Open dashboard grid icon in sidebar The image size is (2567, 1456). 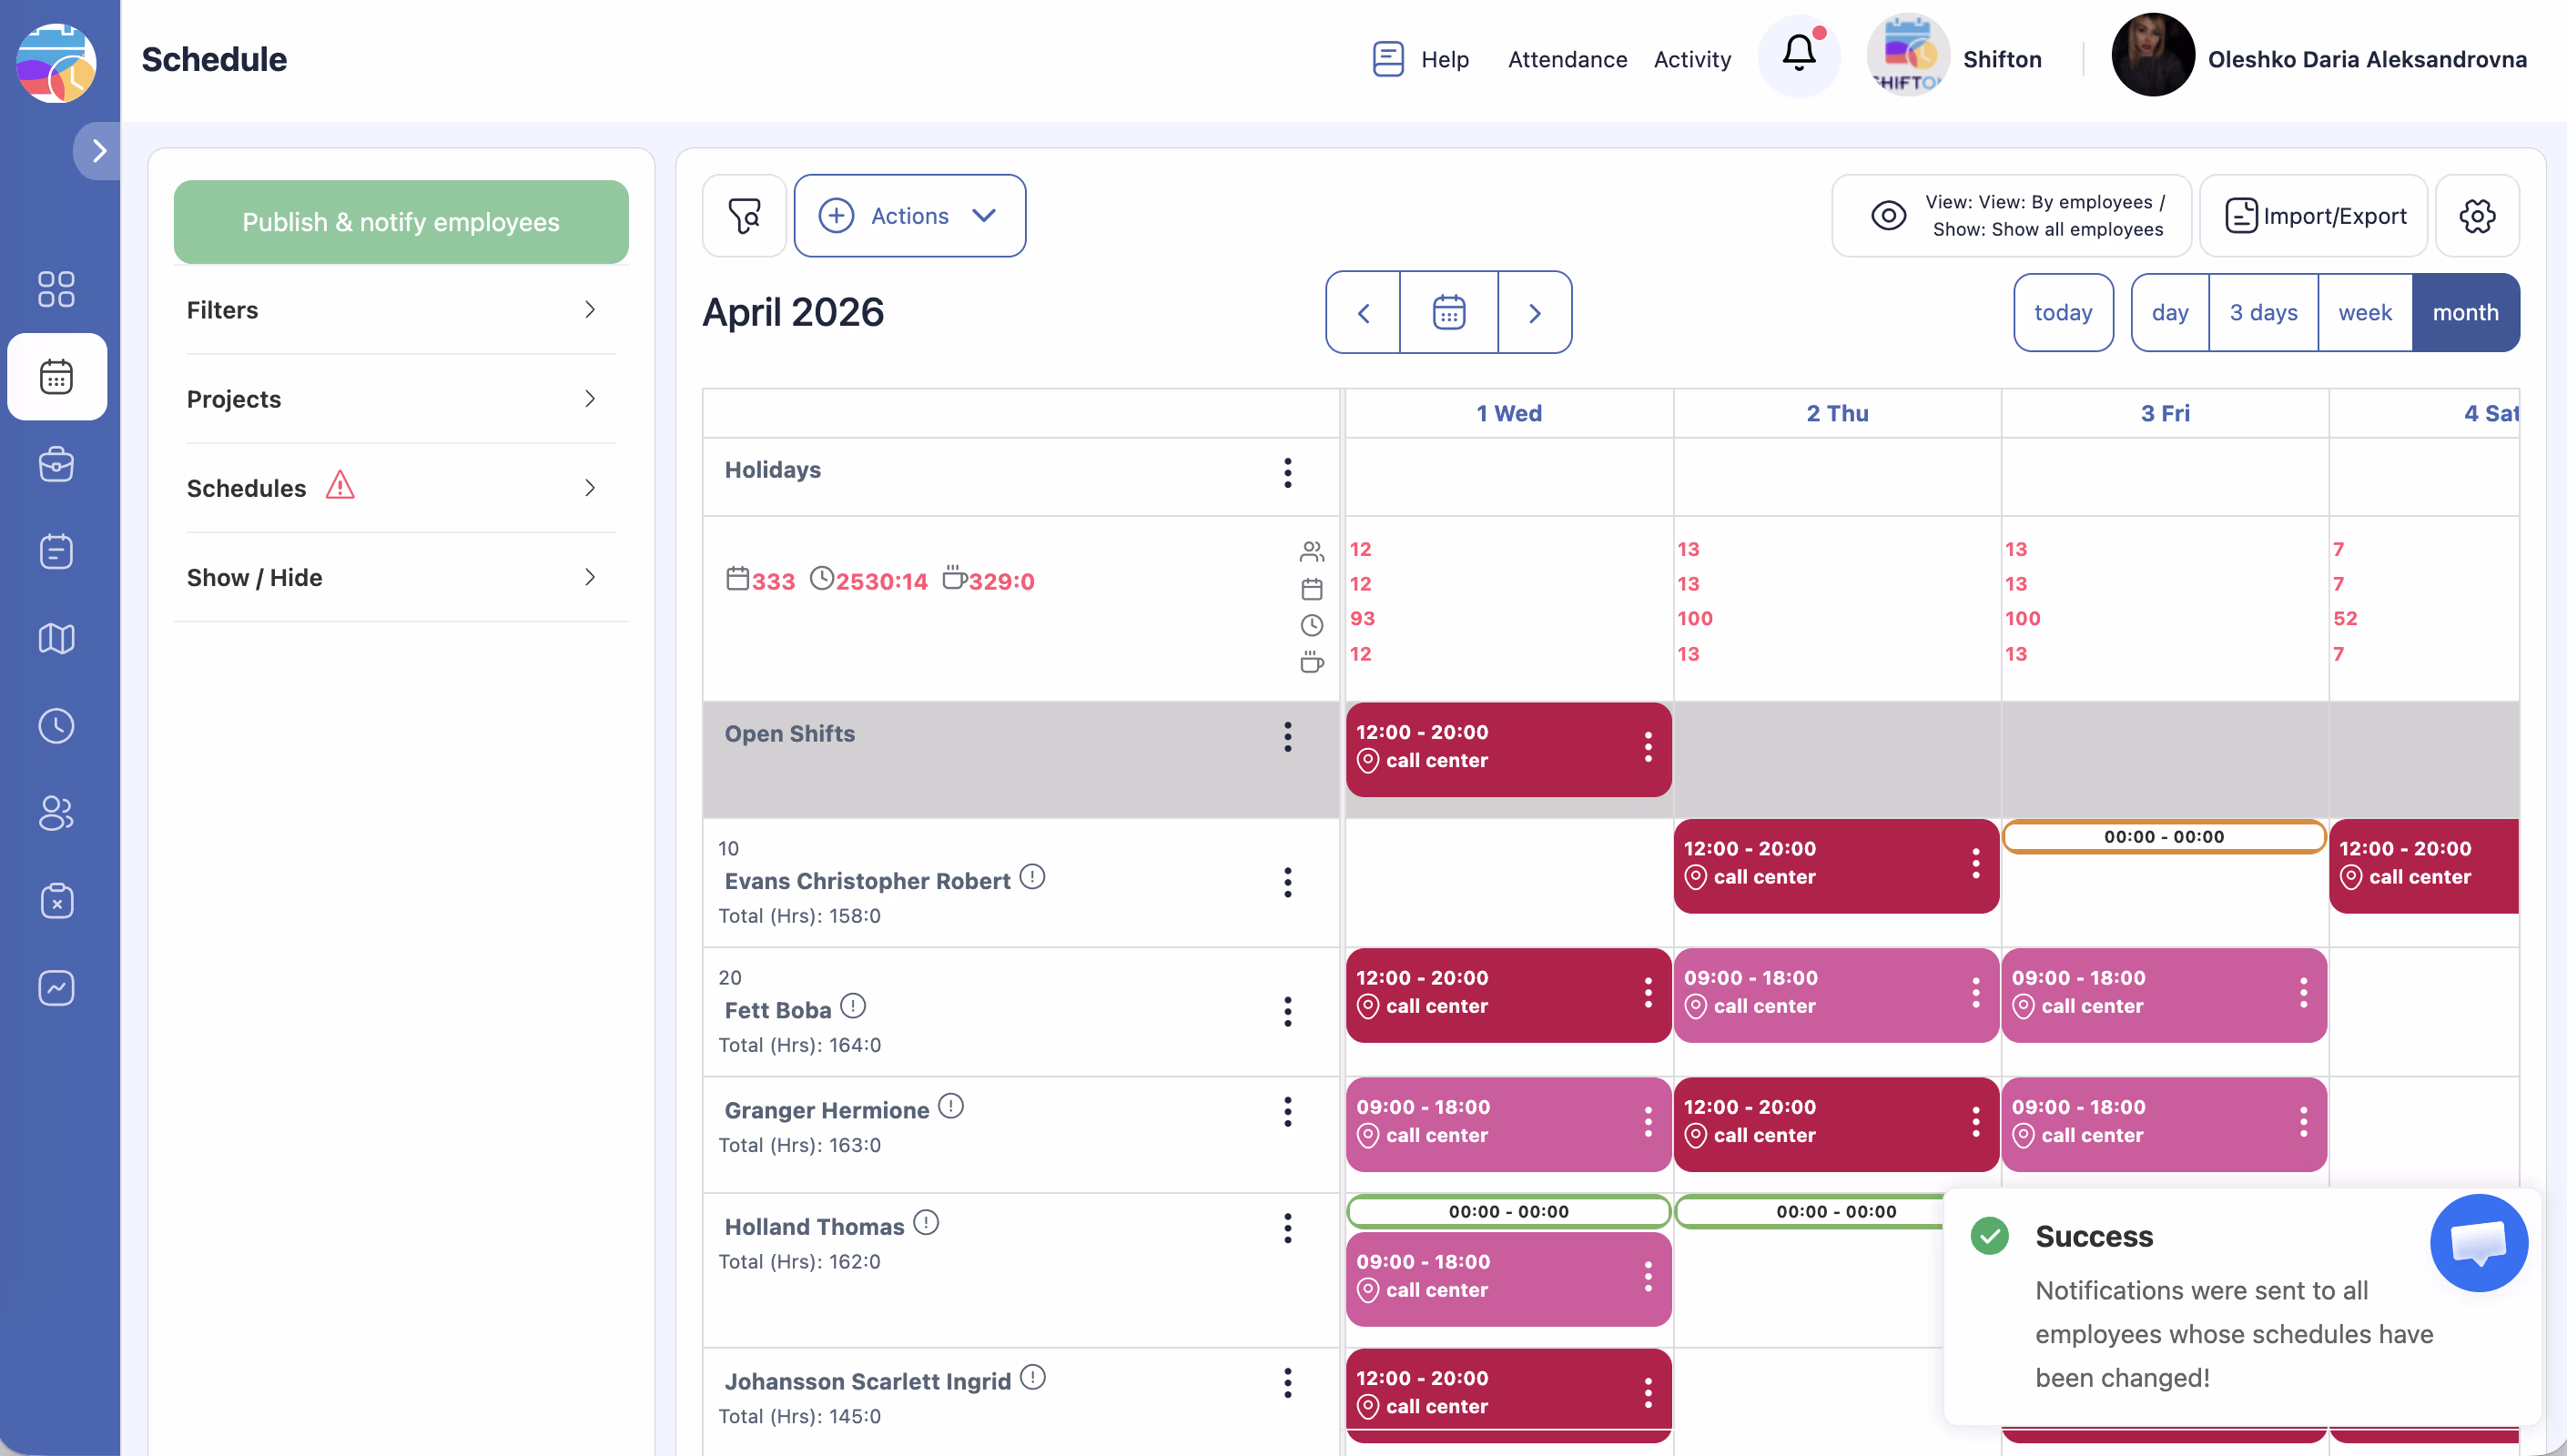[56, 289]
